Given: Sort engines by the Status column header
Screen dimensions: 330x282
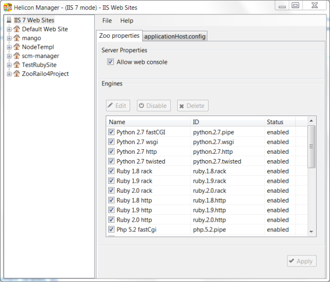Looking at the screenshot, I should click(280, 122).
